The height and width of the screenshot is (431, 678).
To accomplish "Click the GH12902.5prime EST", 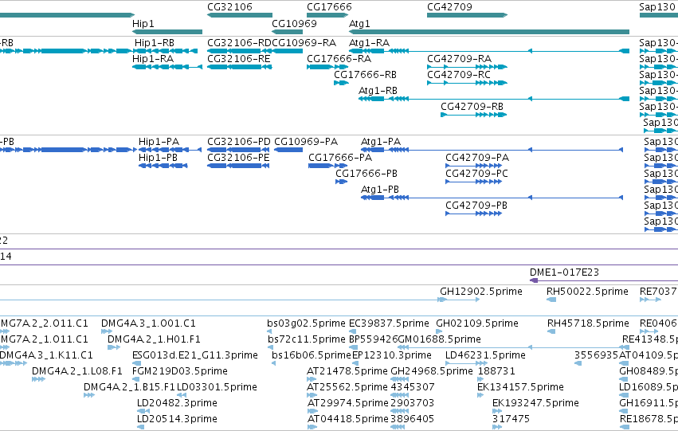I will (459, 300).
